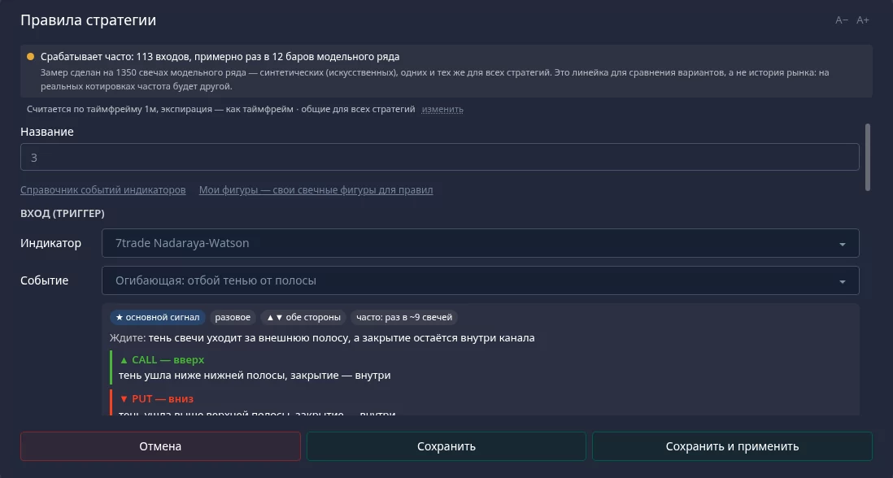Screen dimensions: 893x478
Task: Click the "Замер сделан на 1350 свечах" note
Action: click(x=434, y=80)
